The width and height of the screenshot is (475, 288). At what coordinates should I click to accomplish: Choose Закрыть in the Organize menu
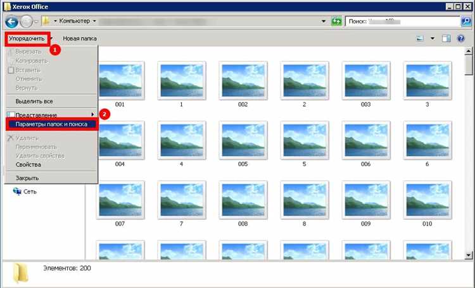[x=27, y=178]
